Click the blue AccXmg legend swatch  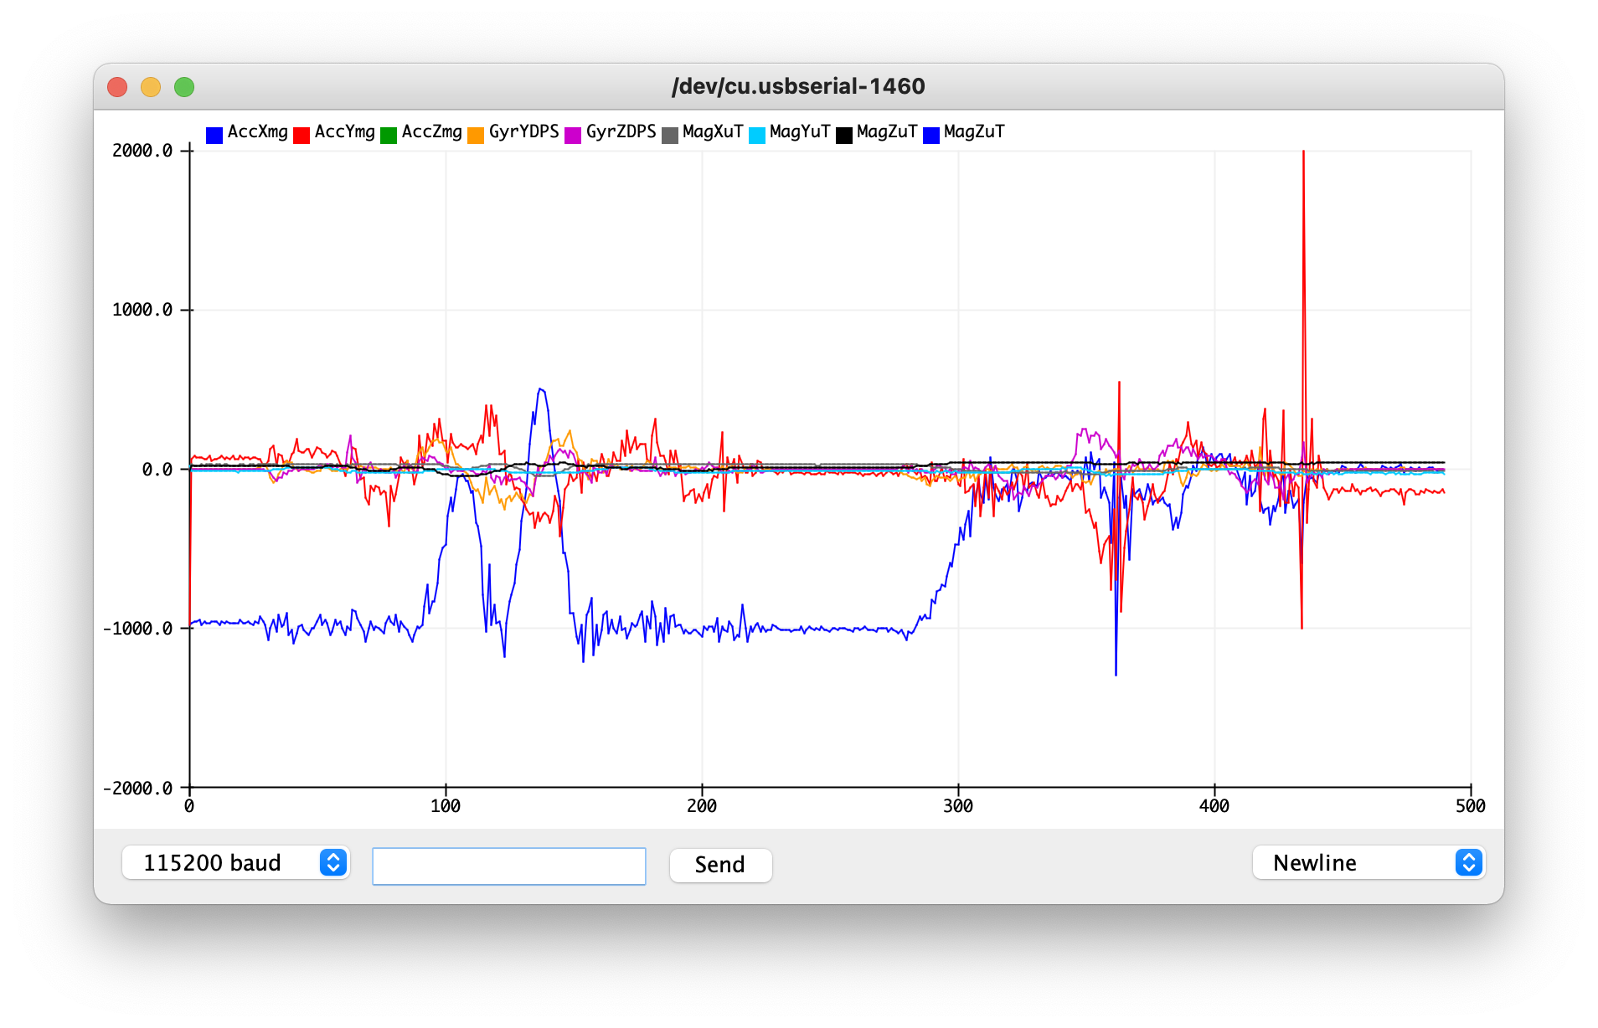[x=214, y=135]
